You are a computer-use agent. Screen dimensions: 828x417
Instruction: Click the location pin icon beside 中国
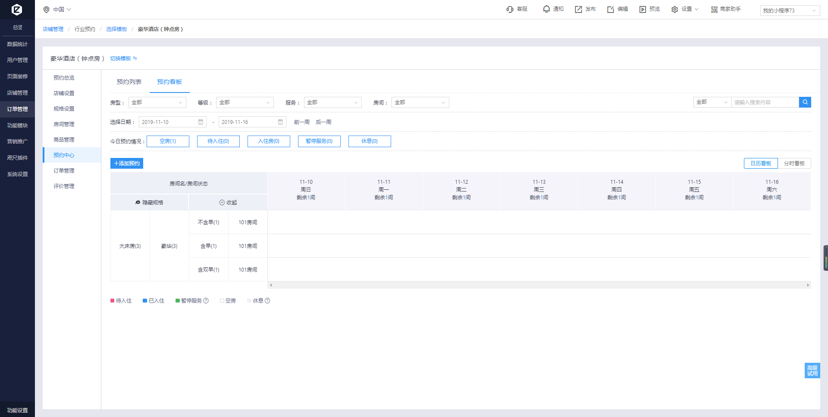coord(46,9)
